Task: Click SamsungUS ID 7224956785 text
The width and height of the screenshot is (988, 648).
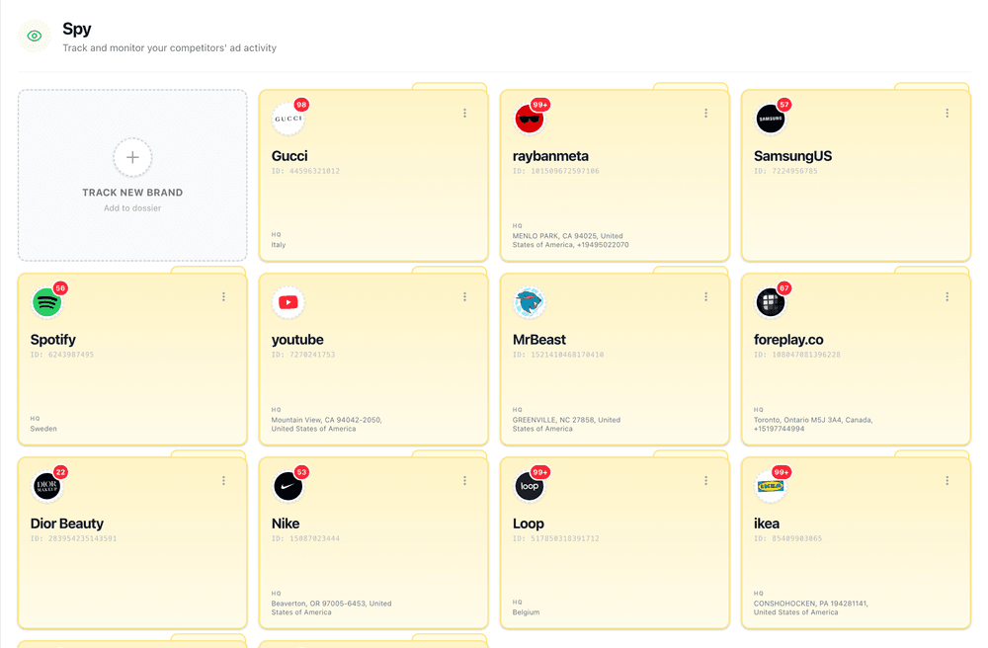Action: point(785,171)
